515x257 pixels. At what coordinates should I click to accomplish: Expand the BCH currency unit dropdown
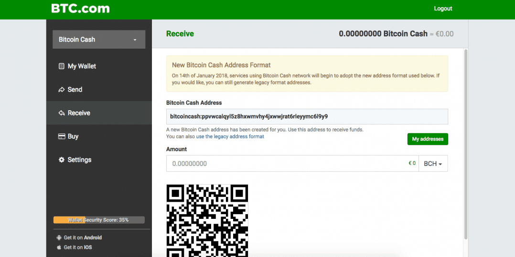coord(433,164)
